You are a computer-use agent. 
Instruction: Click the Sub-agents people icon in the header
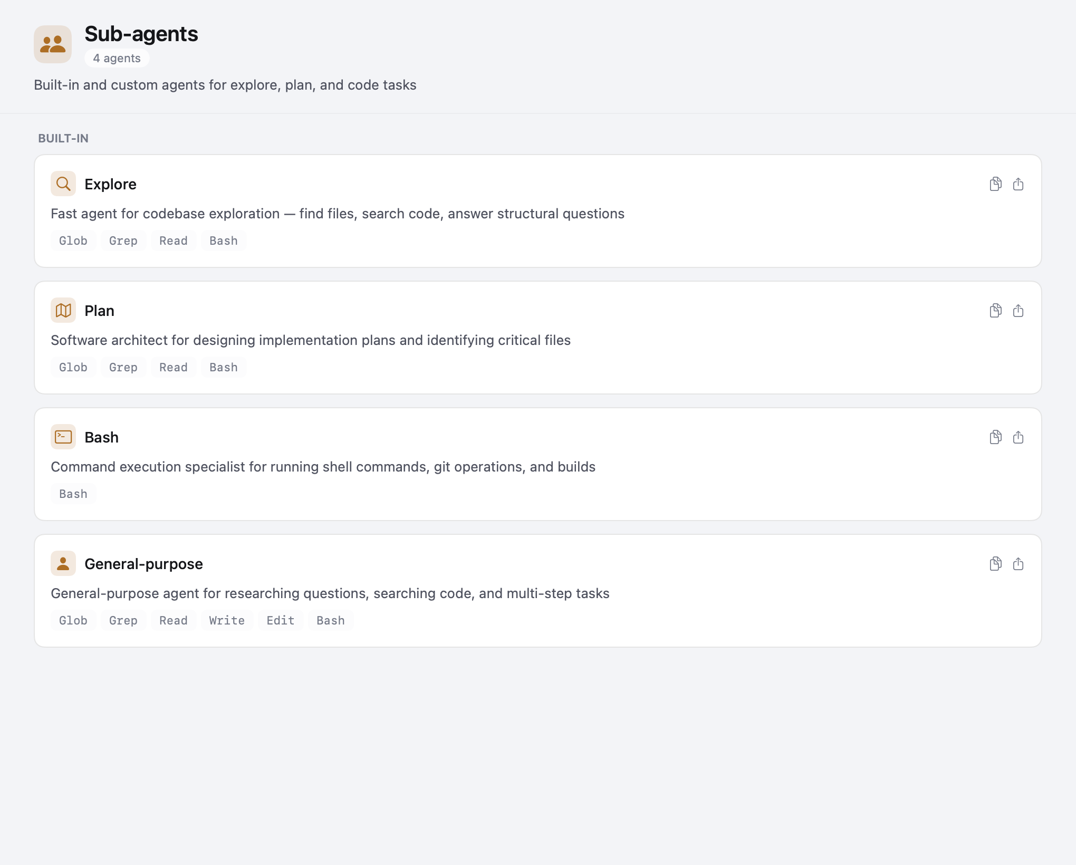53,44
